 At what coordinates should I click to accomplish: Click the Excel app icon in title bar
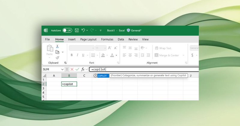click(46, 30)
